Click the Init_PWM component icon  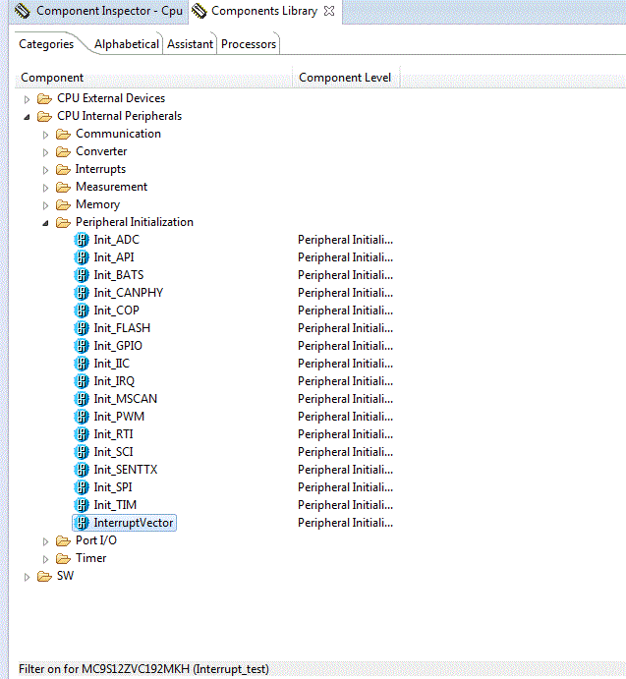click(x=82, y=417)
